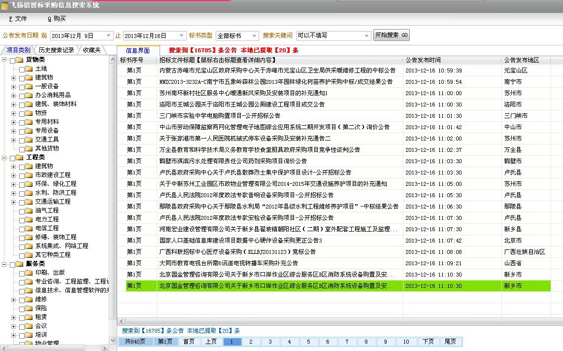Click the folder icon next to 一般设备
Screen dimensions: 563x351
click(29, 86)
